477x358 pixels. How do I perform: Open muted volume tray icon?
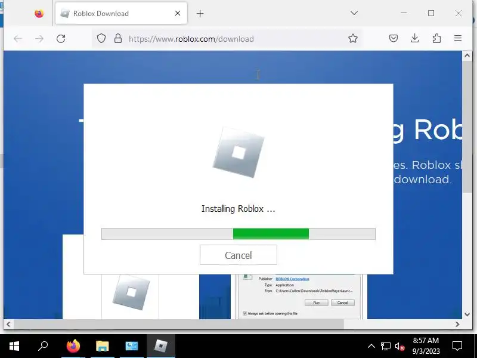(399, 346)
